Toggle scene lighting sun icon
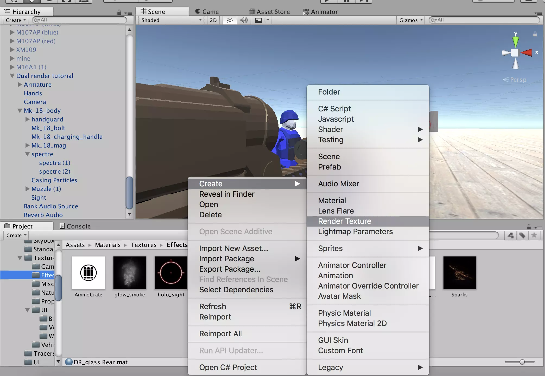This screenshot has height=376, width=545. click(x=230, y=20)
